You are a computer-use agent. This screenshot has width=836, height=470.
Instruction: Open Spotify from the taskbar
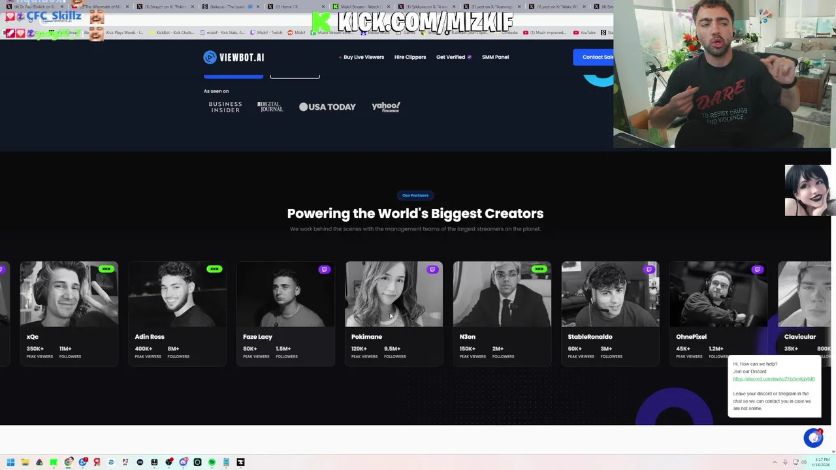[212, 462]
